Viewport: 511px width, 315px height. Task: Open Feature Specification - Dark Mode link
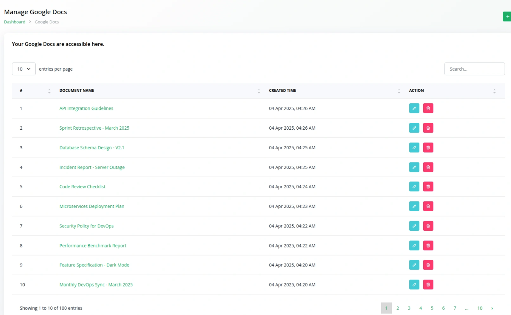(x=94, y=265)
